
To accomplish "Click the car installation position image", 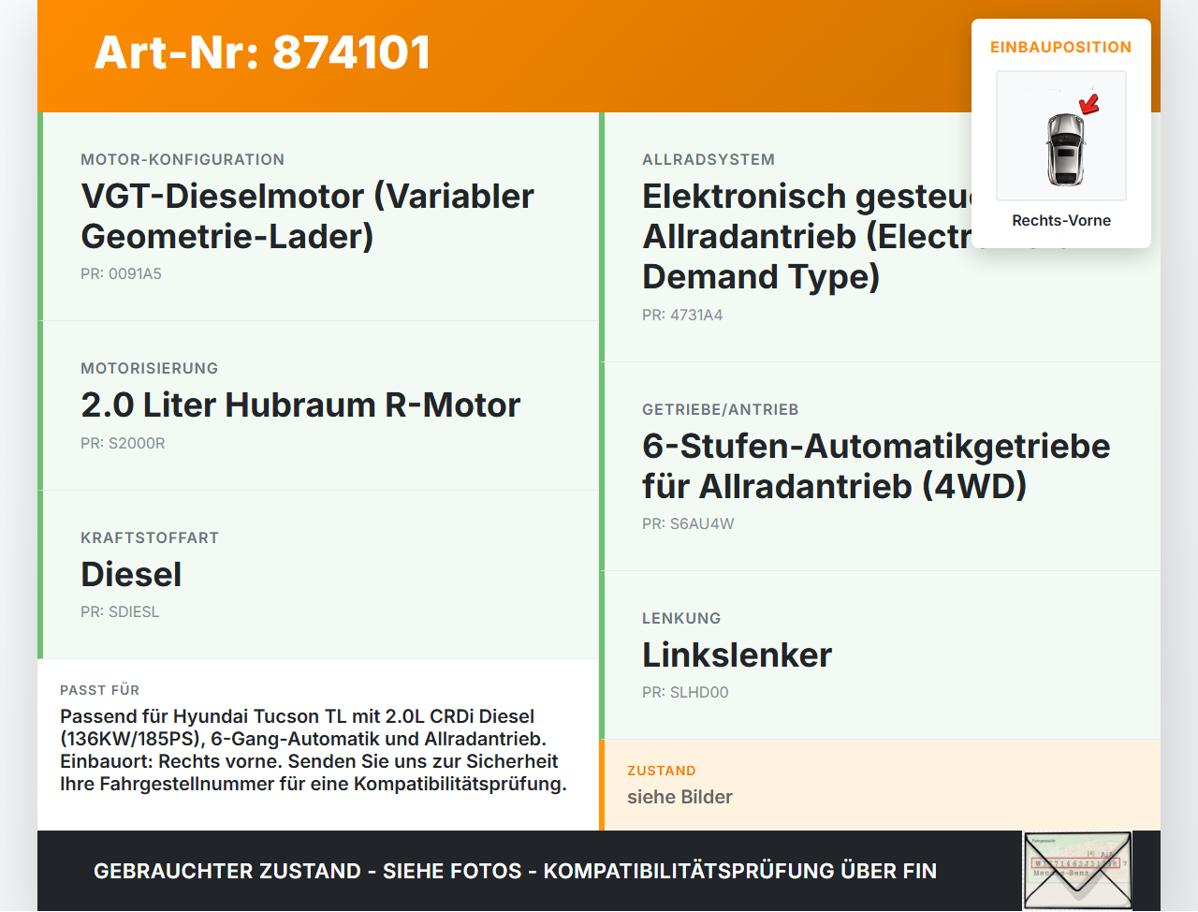I will [x=1061, y=136].
